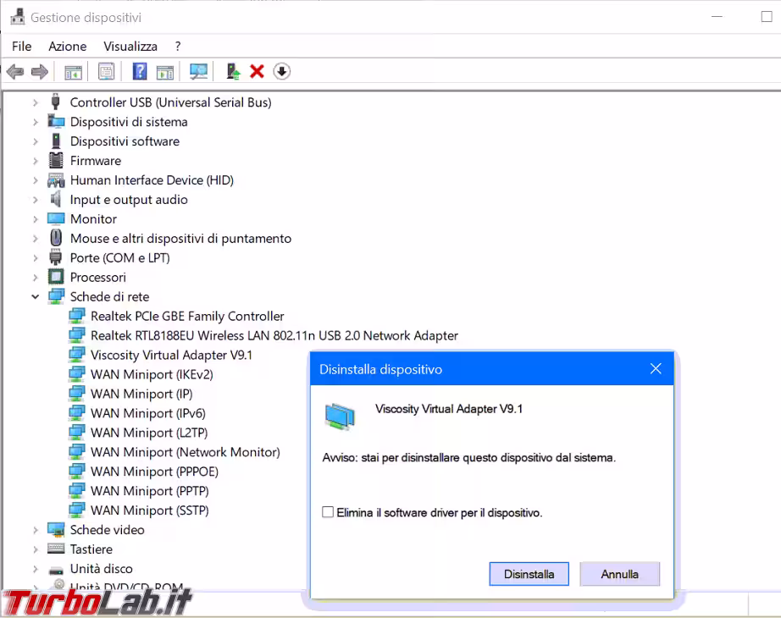Click Disable device down-arrow icon
This screenshot has width=781, height=618.
(281, 72)
